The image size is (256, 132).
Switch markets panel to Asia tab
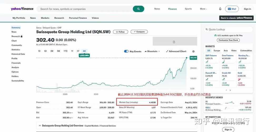point(226,51)
